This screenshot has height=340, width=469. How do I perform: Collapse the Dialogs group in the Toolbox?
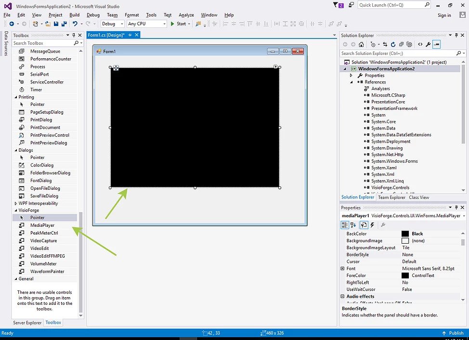click(x=16, y=150)
